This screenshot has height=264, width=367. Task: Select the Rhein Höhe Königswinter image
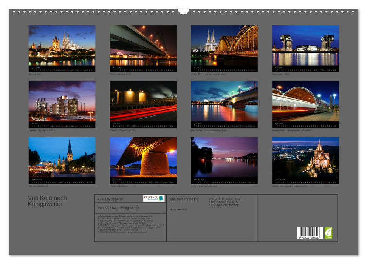224,158
